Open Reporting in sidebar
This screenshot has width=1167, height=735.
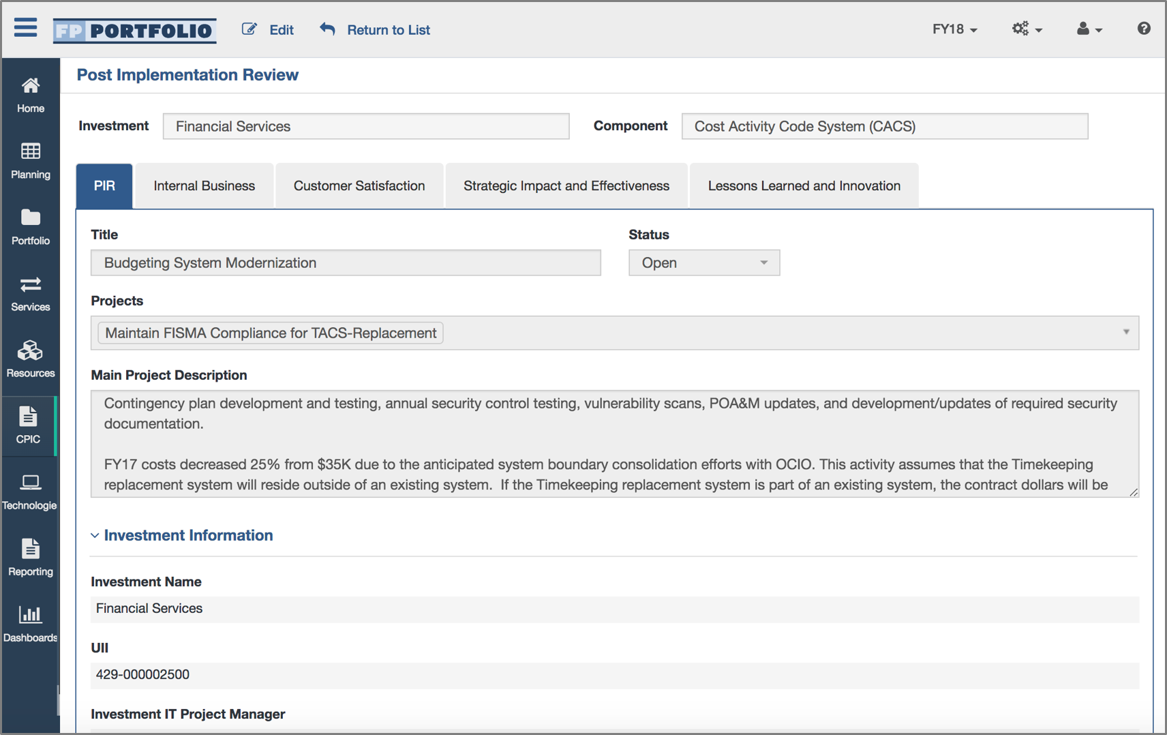pos(30,558)
